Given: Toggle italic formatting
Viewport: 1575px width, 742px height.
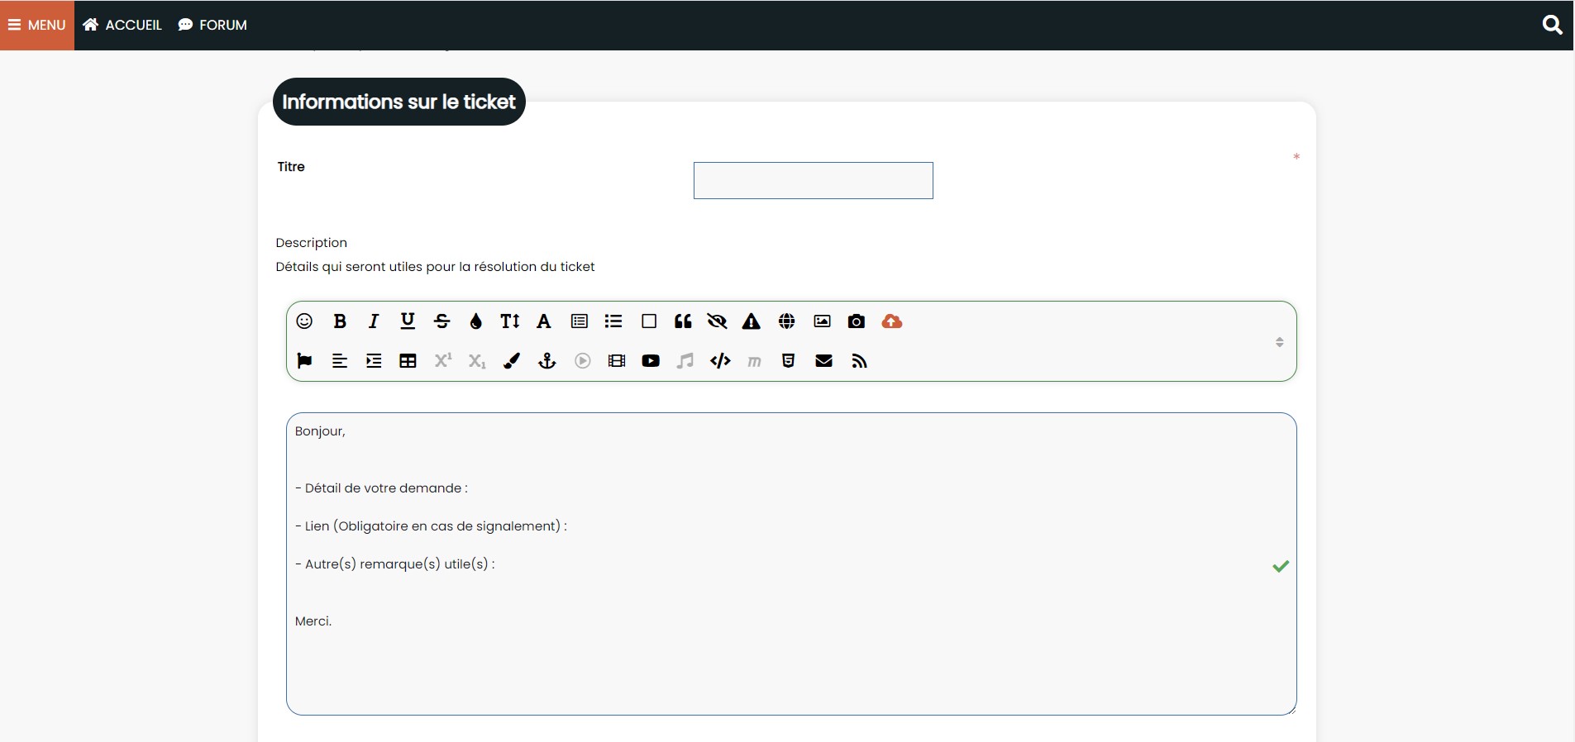Looking at the screenshot, I should point(374,321).
